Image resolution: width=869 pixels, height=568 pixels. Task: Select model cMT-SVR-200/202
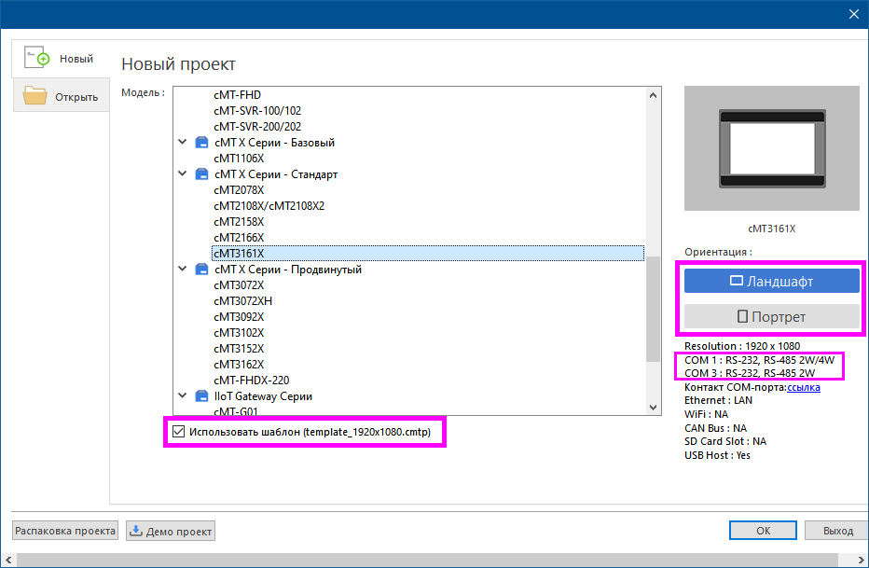257,126
